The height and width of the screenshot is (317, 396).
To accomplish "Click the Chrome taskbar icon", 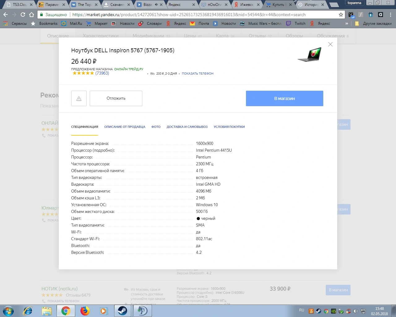I will coord(66,311).
